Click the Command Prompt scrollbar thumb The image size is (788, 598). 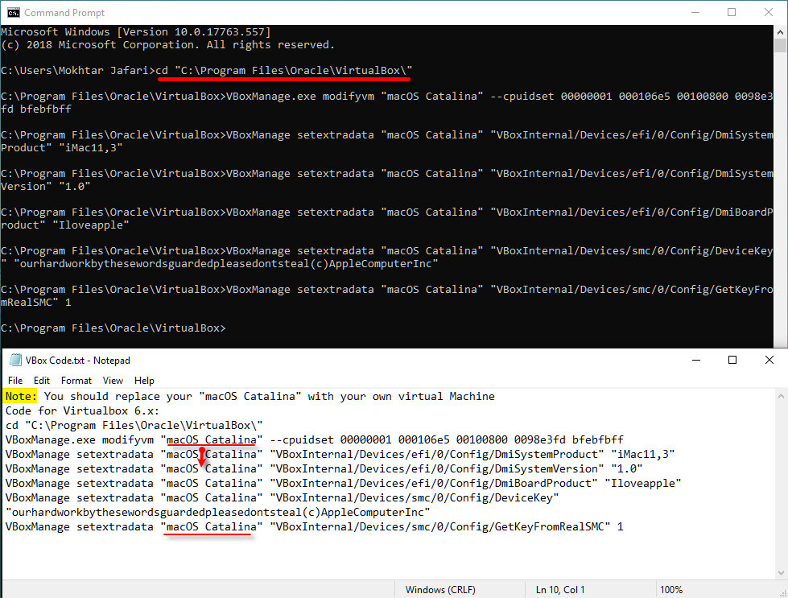[780, 45]
